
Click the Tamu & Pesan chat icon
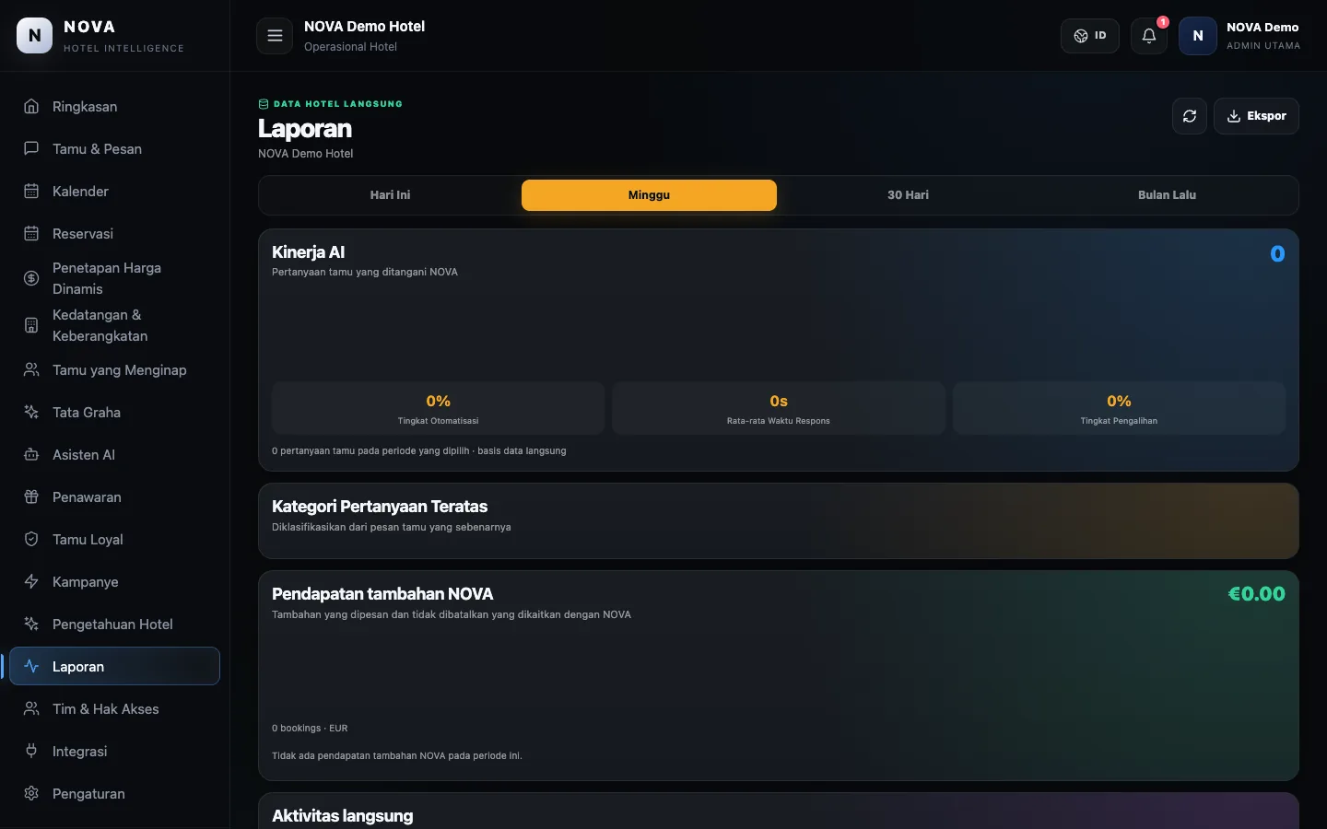coord(31,149)
